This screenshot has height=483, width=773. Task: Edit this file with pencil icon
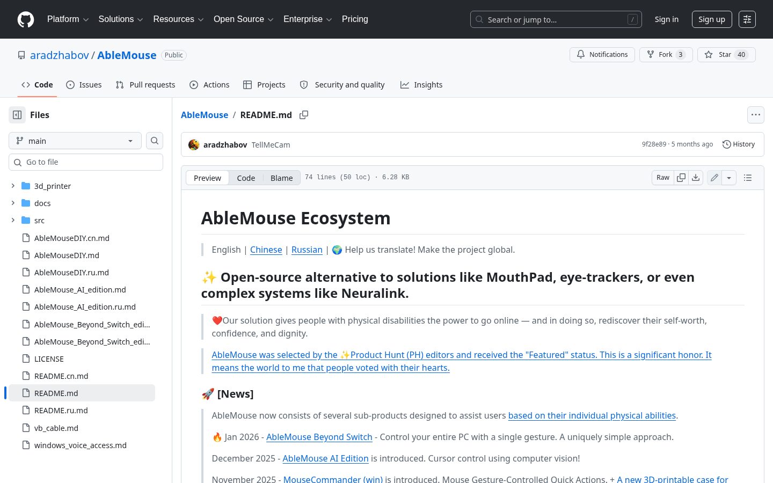click(714, 178)
